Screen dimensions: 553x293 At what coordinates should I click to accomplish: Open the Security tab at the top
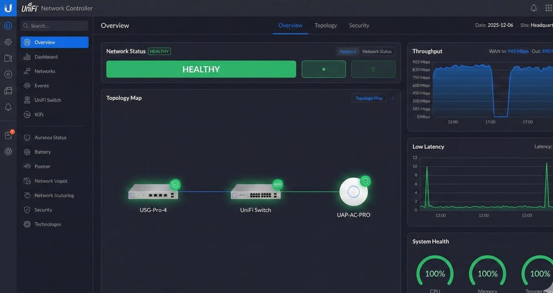(x=359, y=25)
